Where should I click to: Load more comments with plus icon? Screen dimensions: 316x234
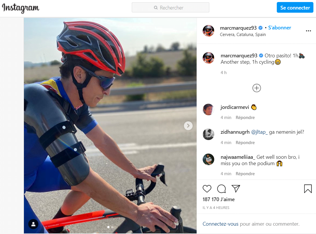(x=257, y=88)
